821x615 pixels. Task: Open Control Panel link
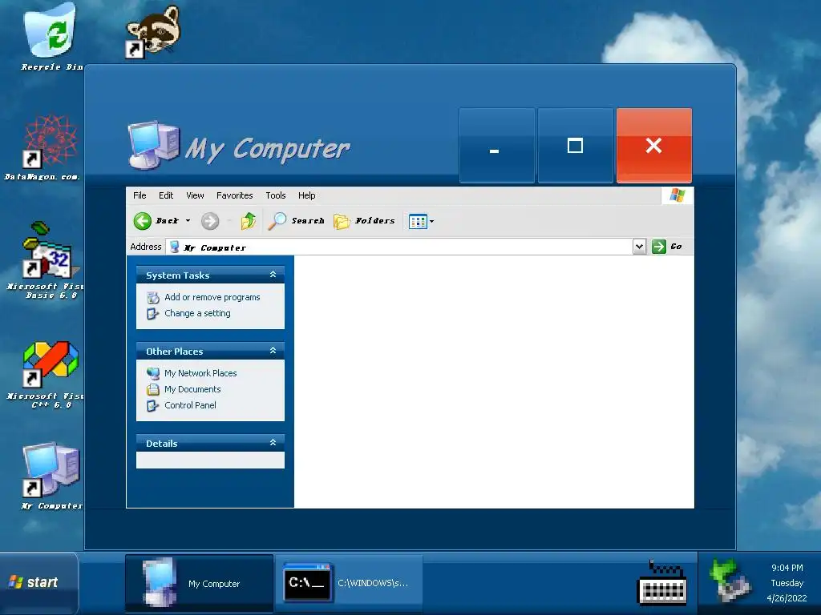[190, 405]
